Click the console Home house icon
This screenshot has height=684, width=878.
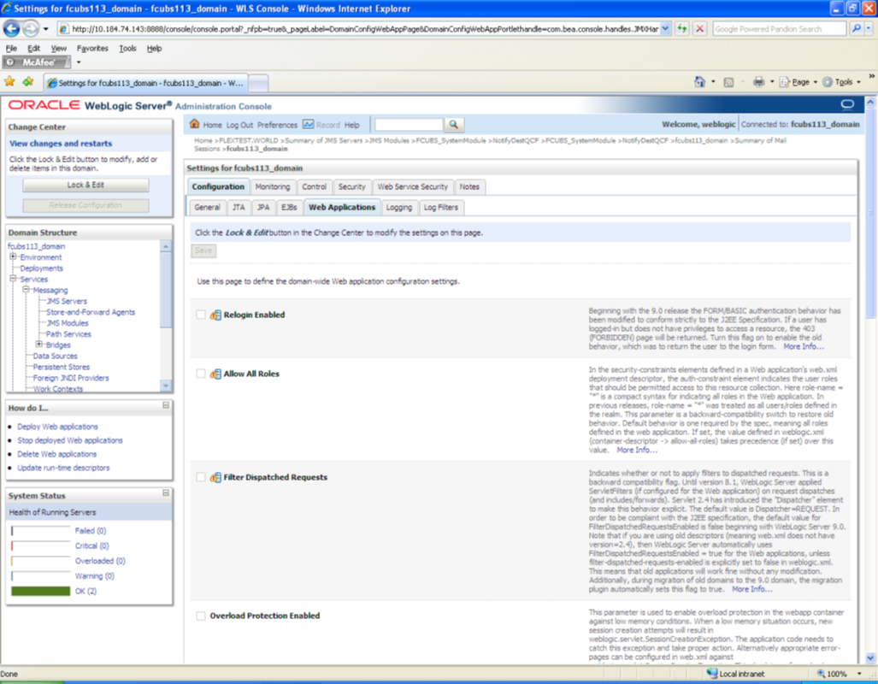(x=194, y=124)
